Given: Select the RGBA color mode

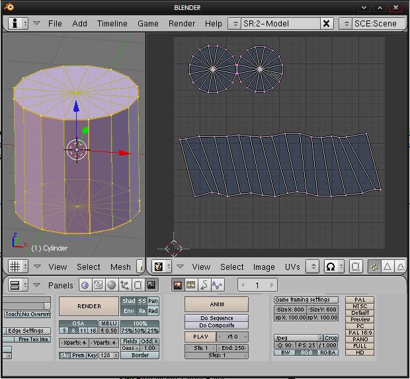Looking at the screenshot, I should pyautogui.click(x=328, y=353).
